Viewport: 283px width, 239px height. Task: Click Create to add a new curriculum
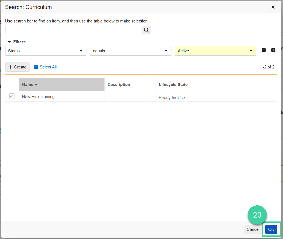pos(17,67)
